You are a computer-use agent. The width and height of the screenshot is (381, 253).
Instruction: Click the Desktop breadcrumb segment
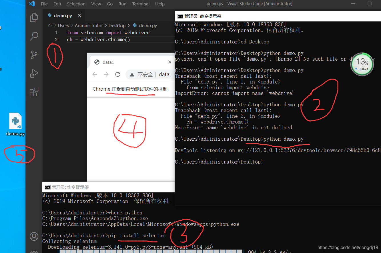(x=117, y=25)
